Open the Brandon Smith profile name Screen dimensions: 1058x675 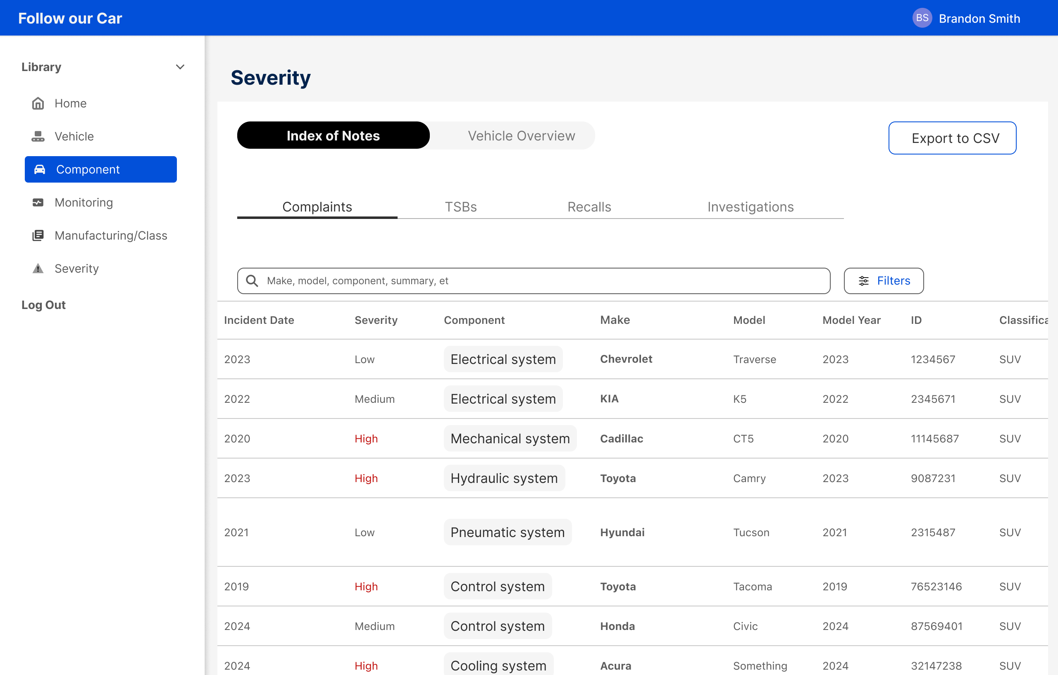[x=979, y=19]
